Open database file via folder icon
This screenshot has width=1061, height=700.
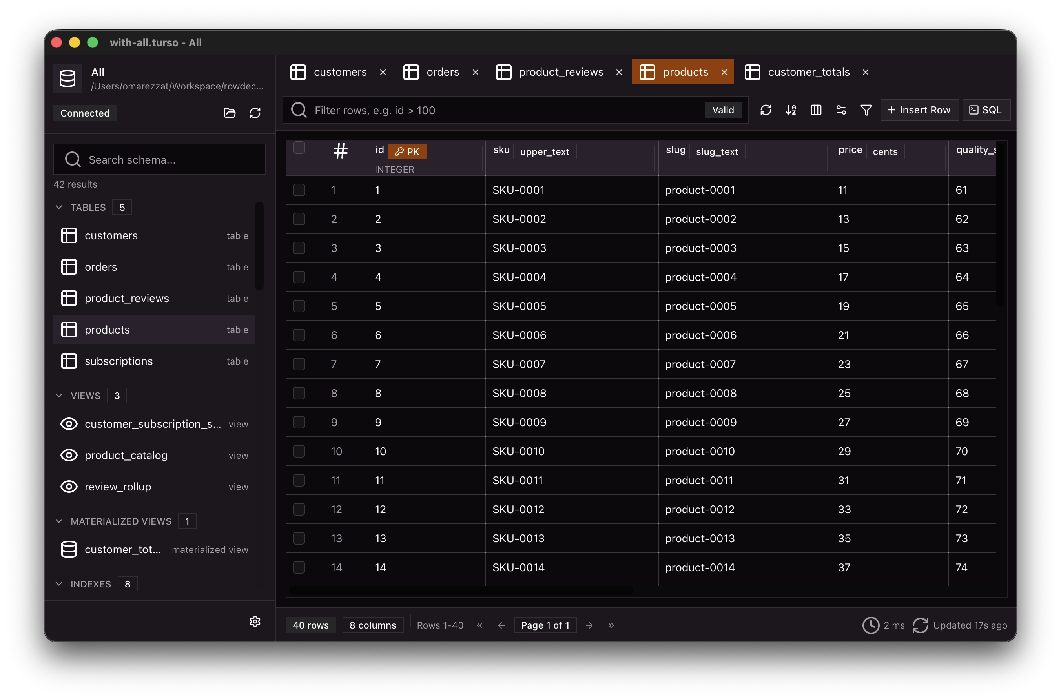click(x=230, y=113)
